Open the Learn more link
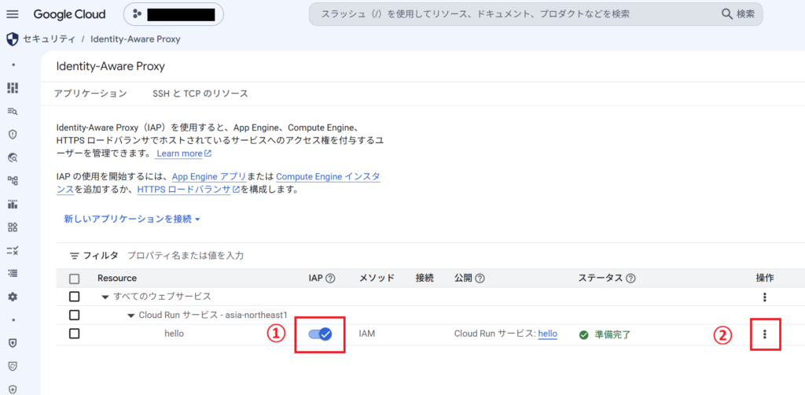The width and height of the screenshot is (805, 395). [x=179, y=153]
